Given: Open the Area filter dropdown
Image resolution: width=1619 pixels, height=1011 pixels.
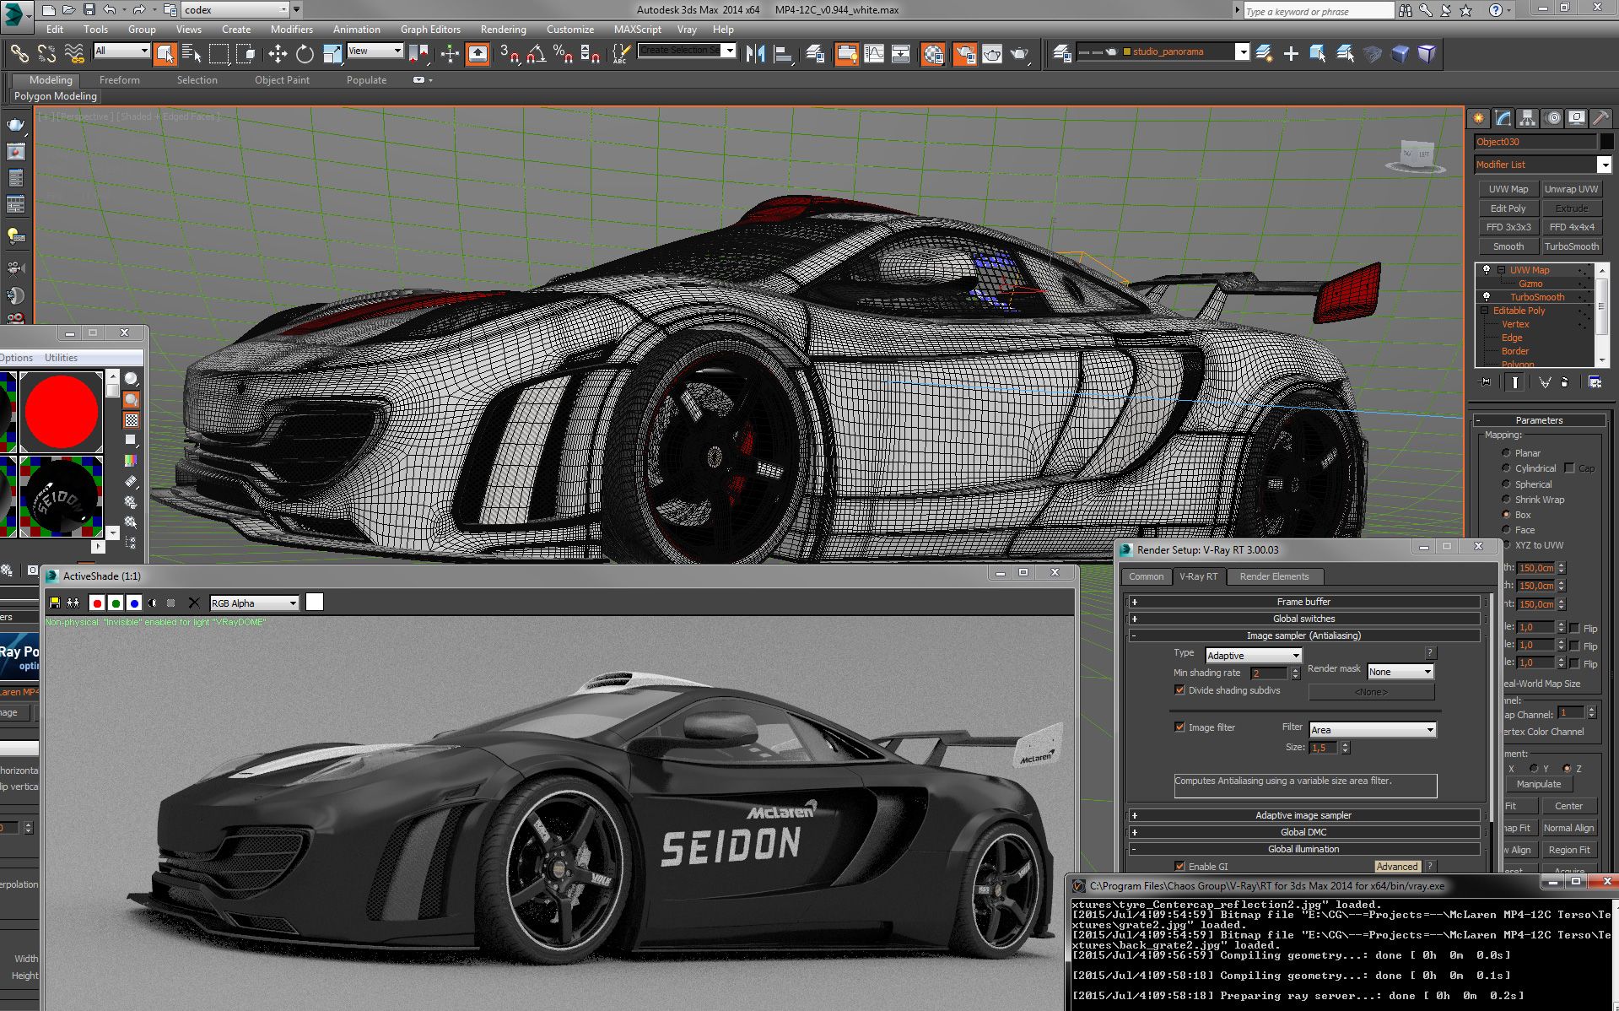Looking at the screenshot, I should click(x=1372, y=730).
